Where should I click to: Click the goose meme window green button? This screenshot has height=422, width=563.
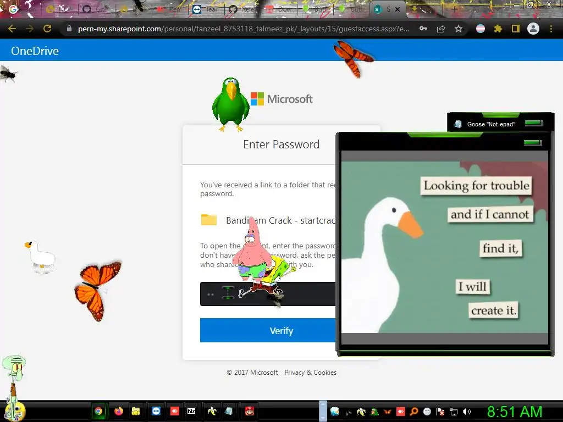[x=533, y=143]
